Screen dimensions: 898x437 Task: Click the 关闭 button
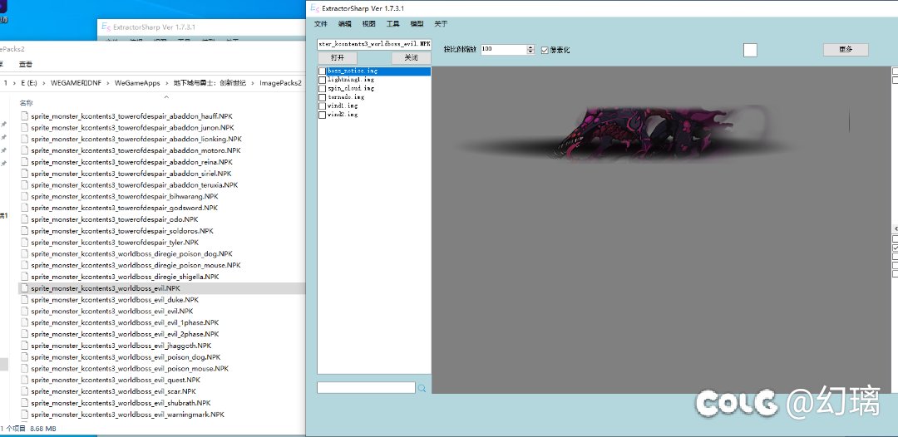(x=412, y=58)
